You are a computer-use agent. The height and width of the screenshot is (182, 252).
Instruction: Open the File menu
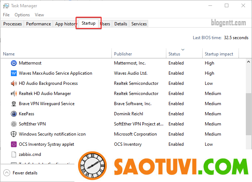(6, 15)
